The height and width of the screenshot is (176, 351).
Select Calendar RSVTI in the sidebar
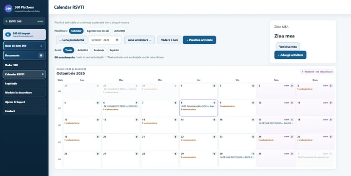pyautogui.click(x=24, y=74)
